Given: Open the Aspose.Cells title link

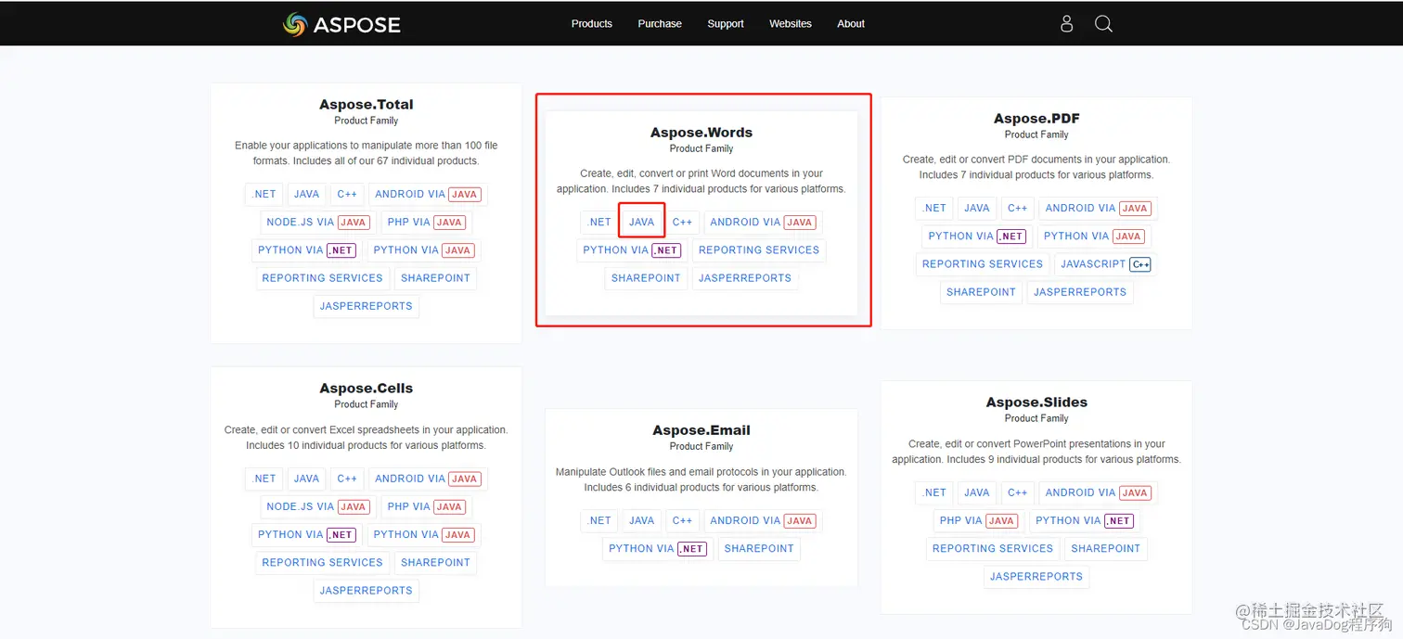Looking at the screenshot, I should (x=367, y=389).
